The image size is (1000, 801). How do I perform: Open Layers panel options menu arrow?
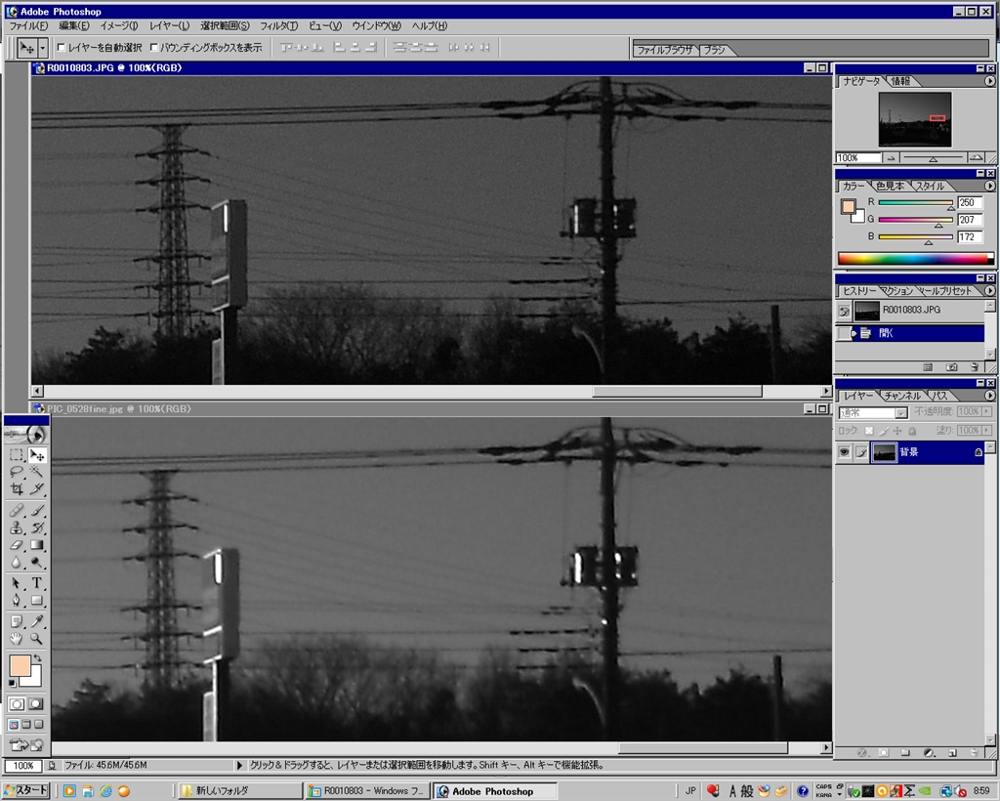click(989, 396)
